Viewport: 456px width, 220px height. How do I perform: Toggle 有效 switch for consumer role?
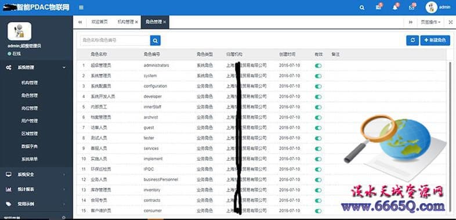tap(318, 211)
